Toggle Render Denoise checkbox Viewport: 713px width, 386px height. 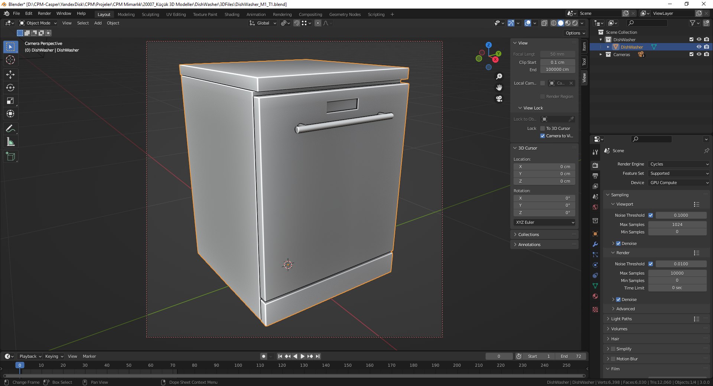pos(618,300)
